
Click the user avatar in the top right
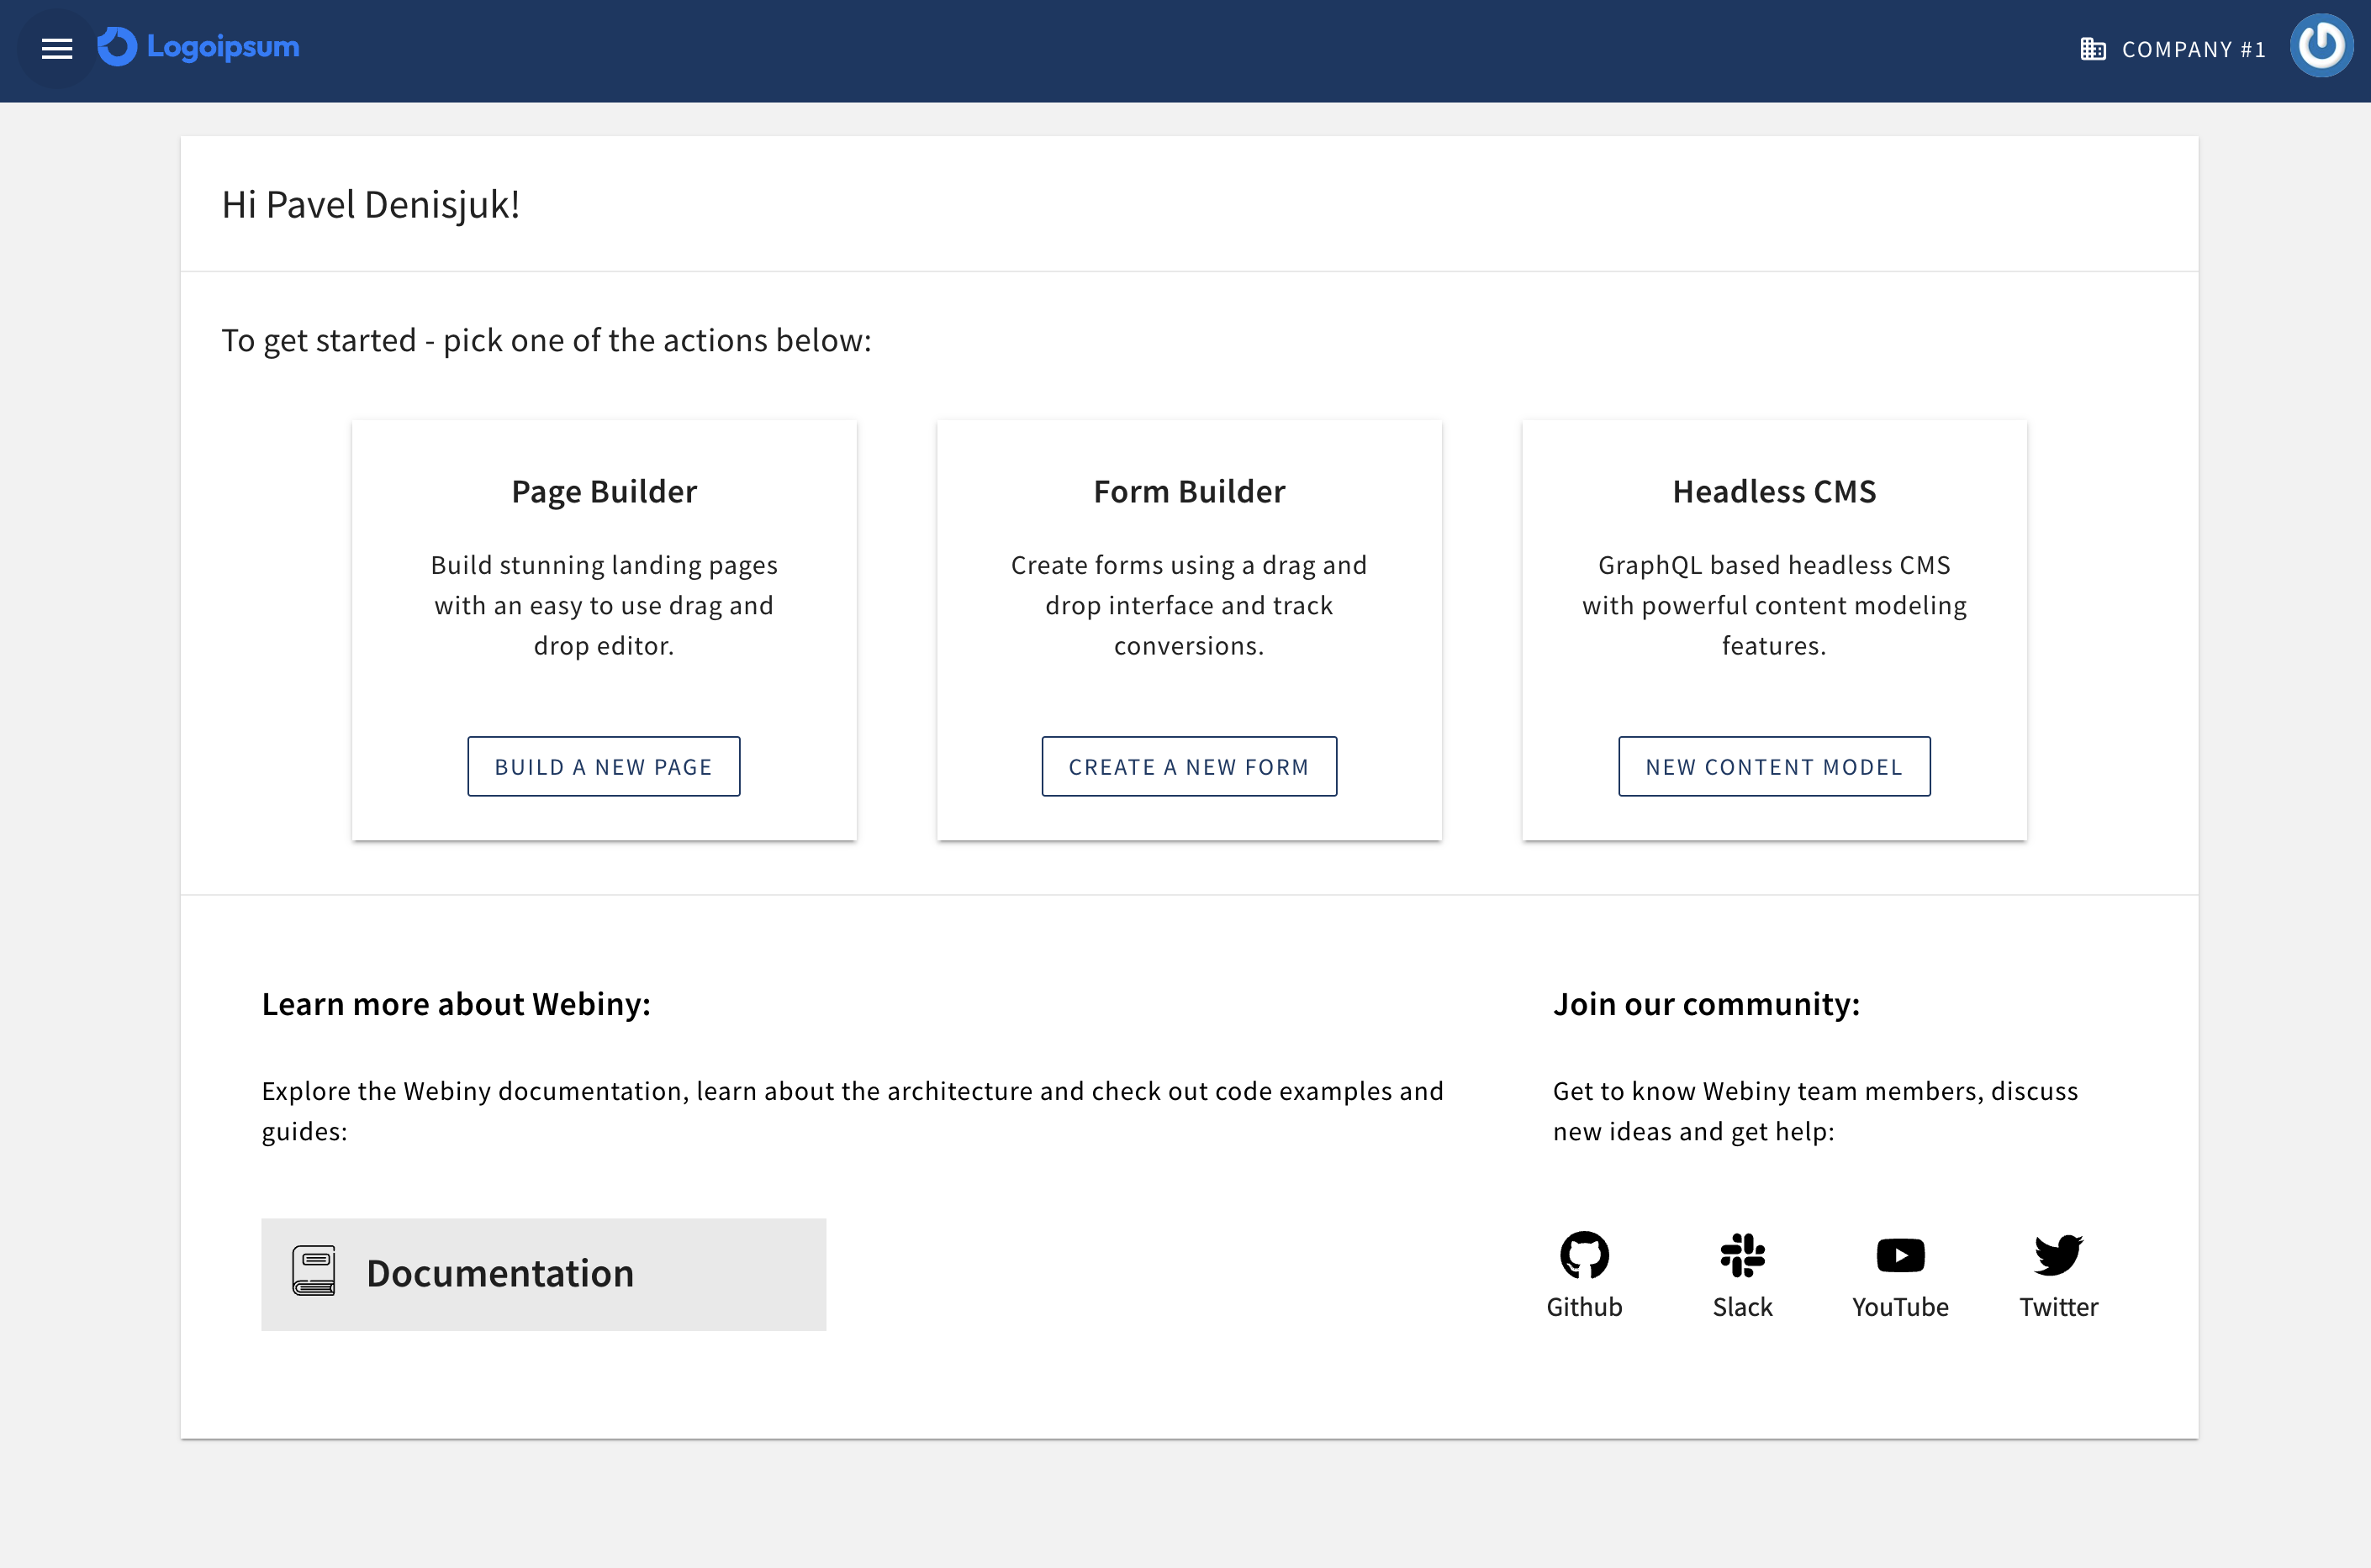(2322, 45)
